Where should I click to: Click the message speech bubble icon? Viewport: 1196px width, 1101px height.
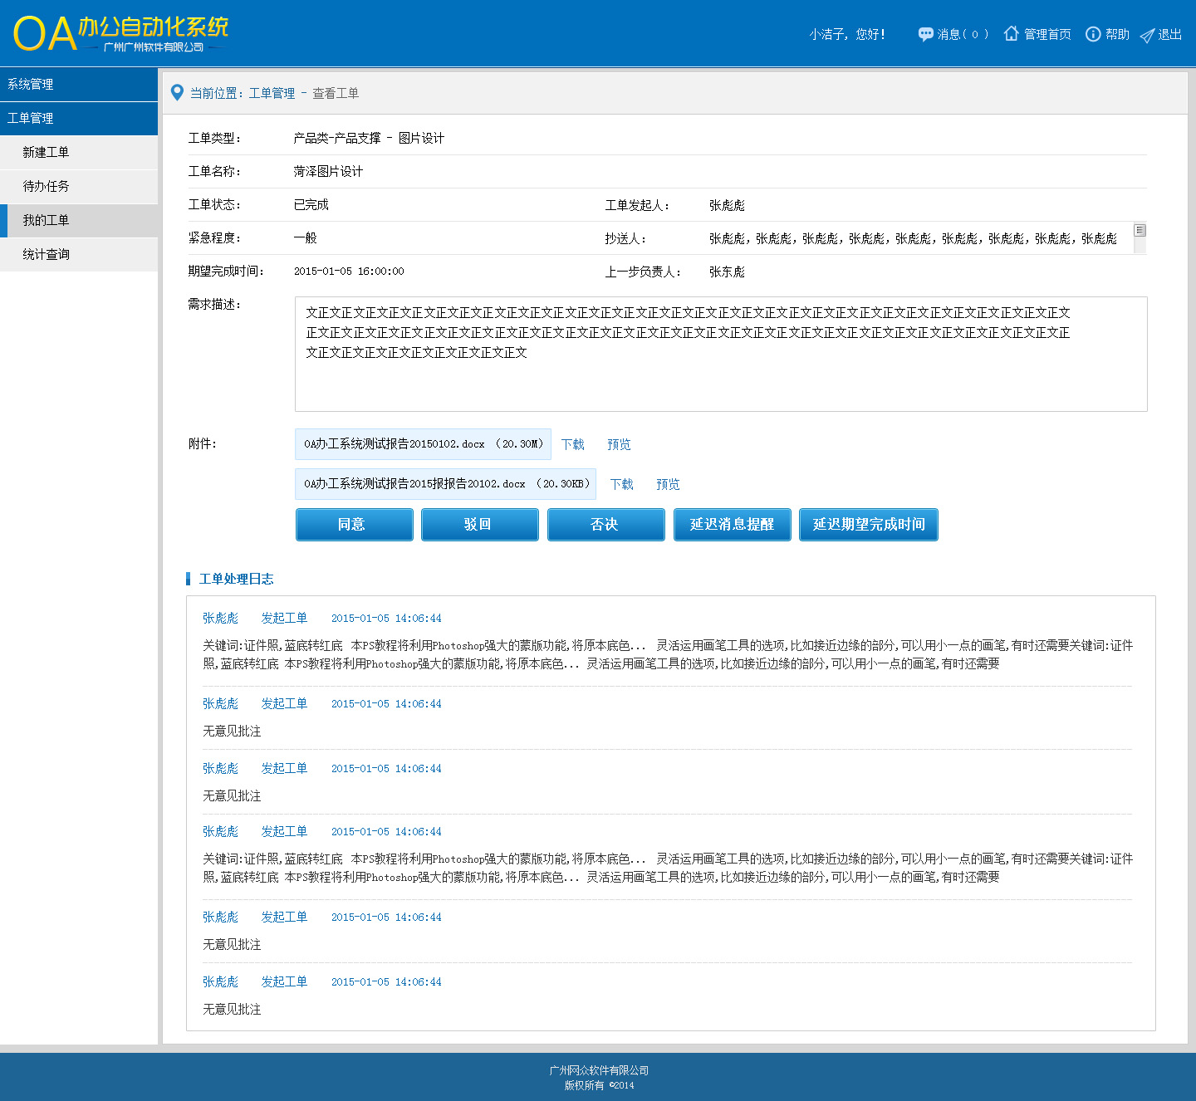point(925,34)
